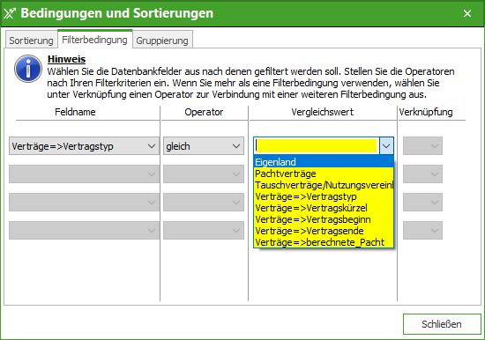Select the Filterbedingung tab
The image size is (485, 340).
(x=94, y=40)
